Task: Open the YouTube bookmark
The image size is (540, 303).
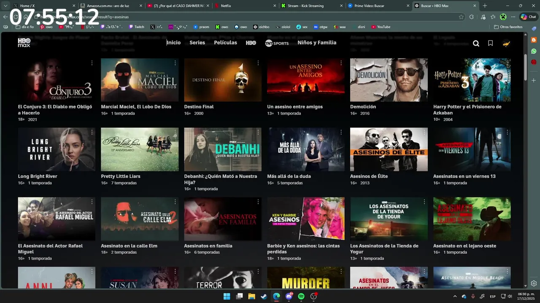Action: [381, 27]
